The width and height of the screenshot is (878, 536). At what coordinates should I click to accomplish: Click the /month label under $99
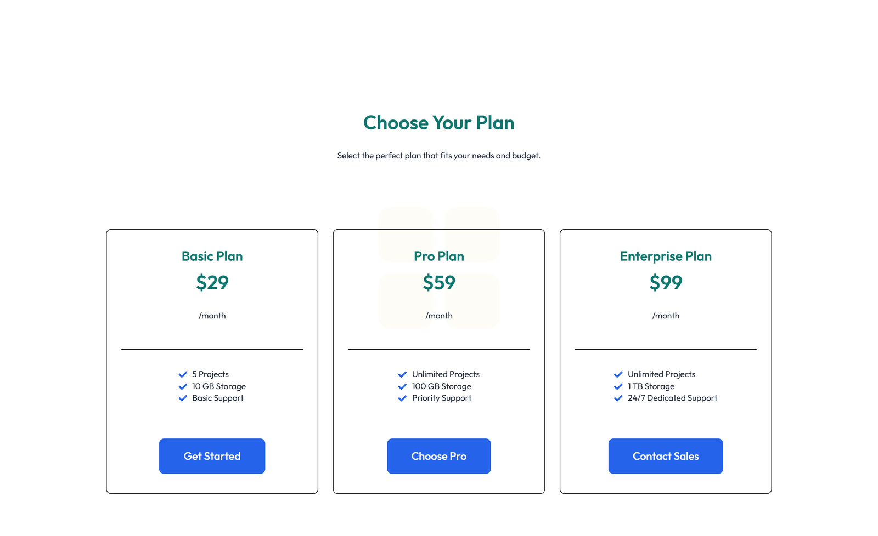[666, 316]
